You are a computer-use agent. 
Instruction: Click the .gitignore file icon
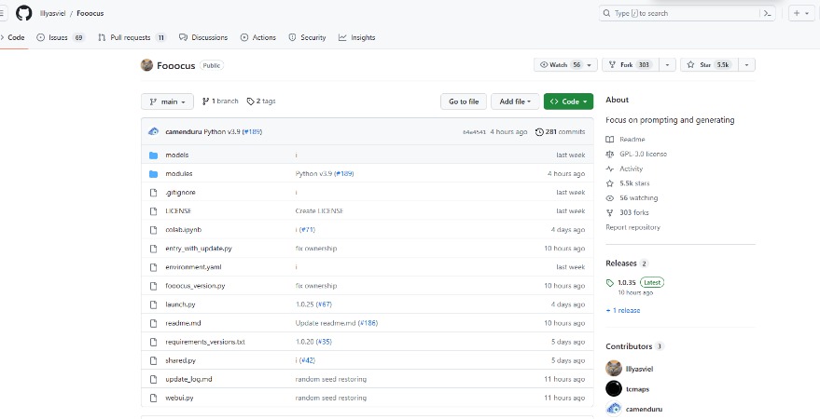[153, 193]
